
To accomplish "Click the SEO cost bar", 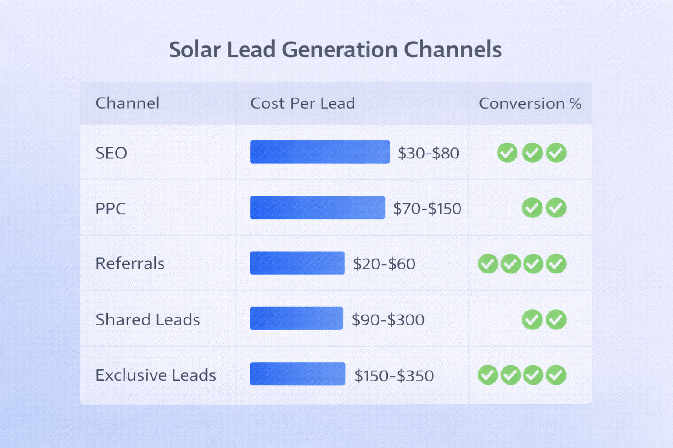I will point(320,152).
